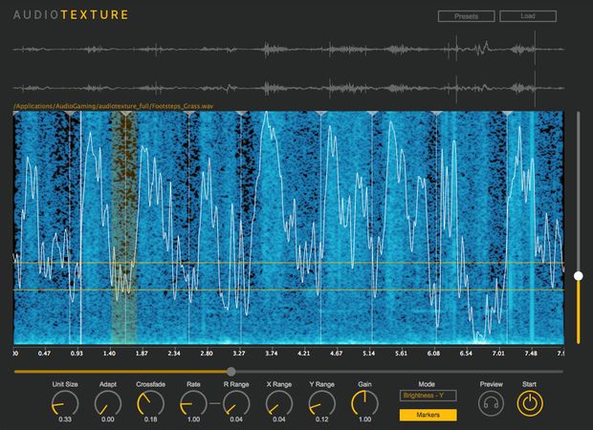Click the horizontal slider handle below the spectrogram
This screenshot has width=593, height=430.
pos(231,371)
